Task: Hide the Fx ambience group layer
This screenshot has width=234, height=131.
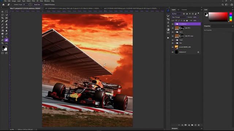Action: coord(173,24)
